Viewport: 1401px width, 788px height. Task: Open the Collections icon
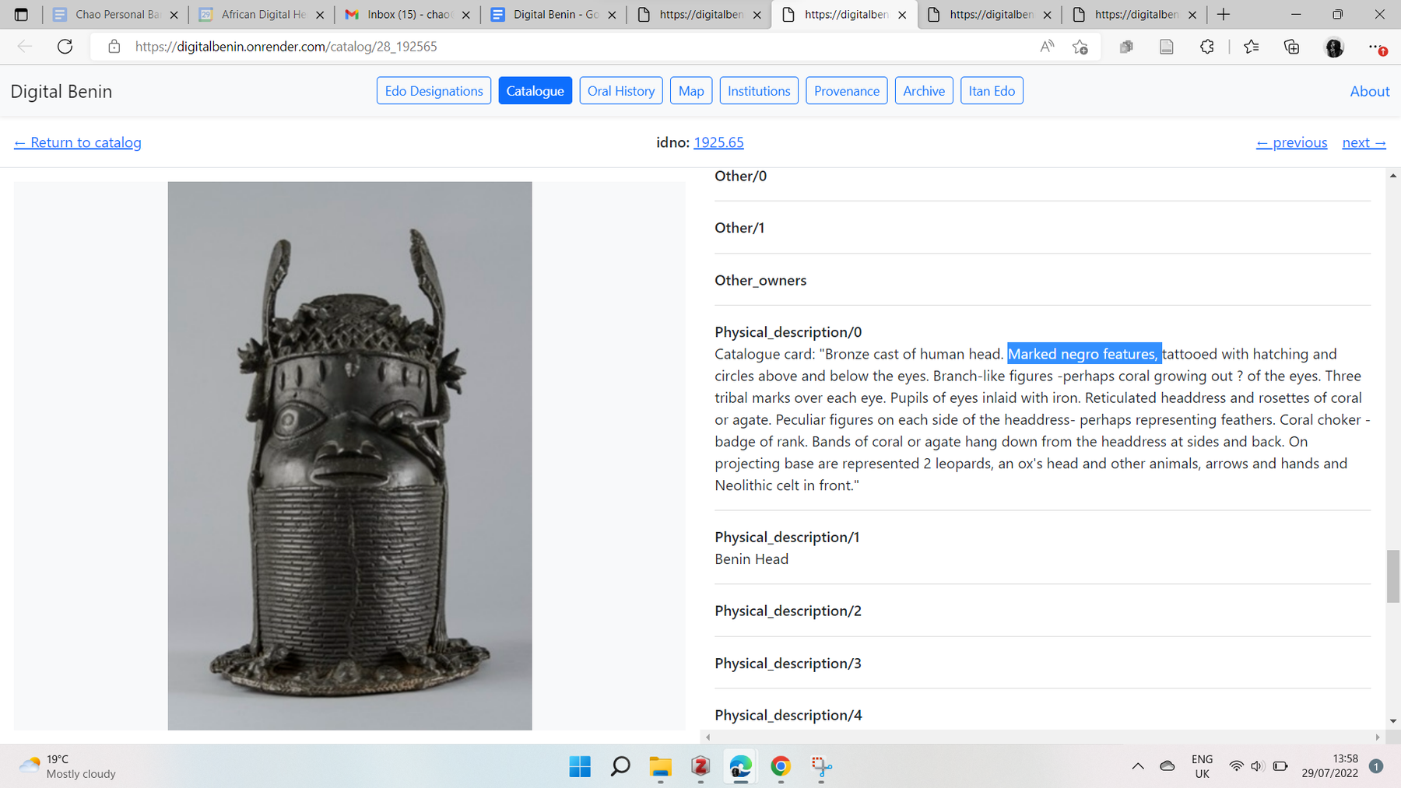(x=1292, y=47)
